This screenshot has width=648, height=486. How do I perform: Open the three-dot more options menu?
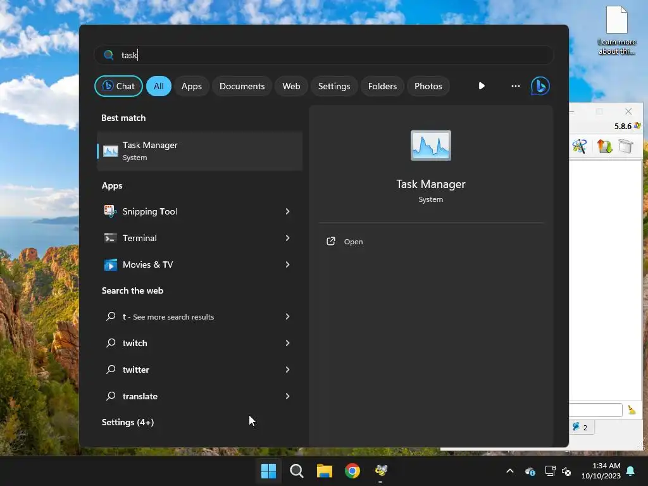tap(515, 86)
